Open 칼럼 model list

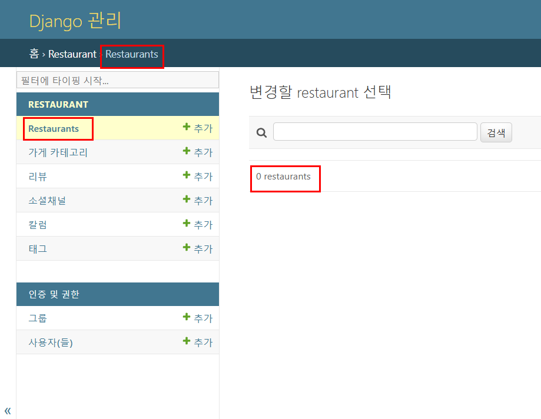(38, 225)
